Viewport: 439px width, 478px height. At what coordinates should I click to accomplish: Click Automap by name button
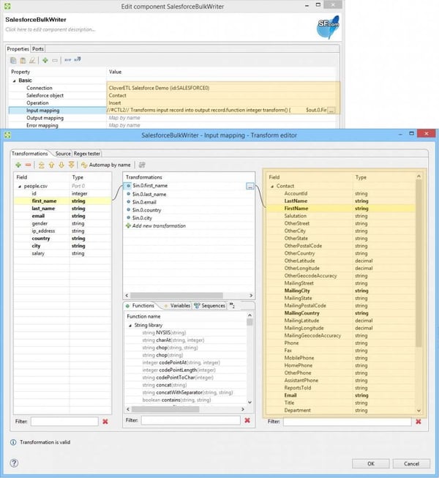[x=105, y=165]
